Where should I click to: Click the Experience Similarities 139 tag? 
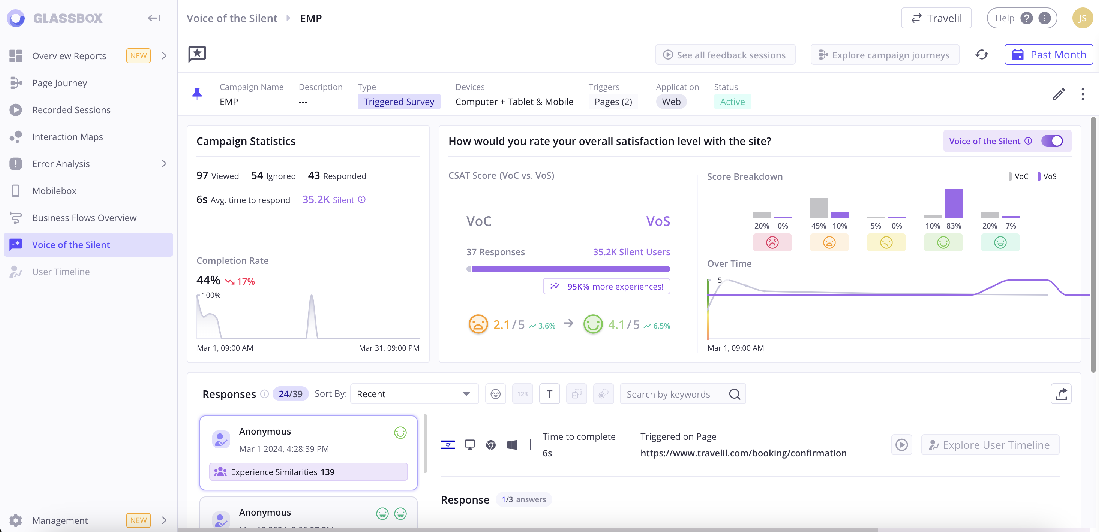pos(308,472)
